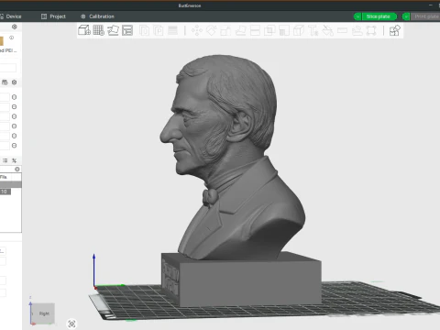Click the search settings icon below process header
Image resolution: width=440 pixels, height=330 pixels.
(17, 169)
